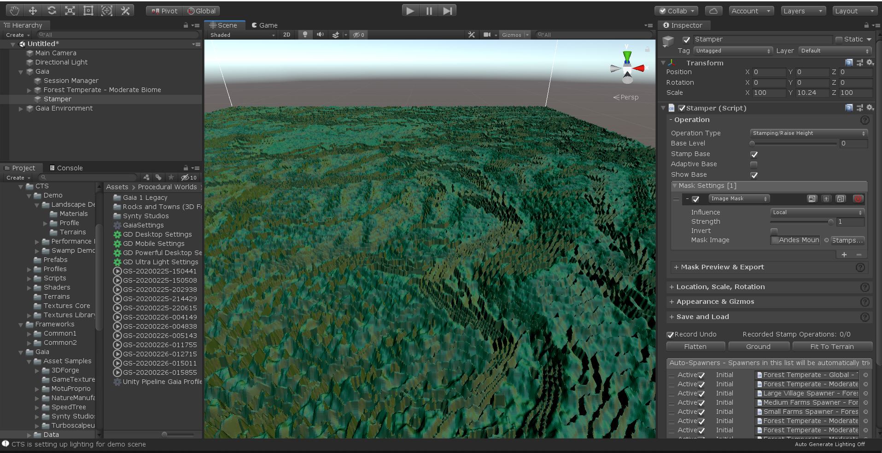Switch to the Game tab
Screen dimensions: 882x453
(x=265, y=25)
